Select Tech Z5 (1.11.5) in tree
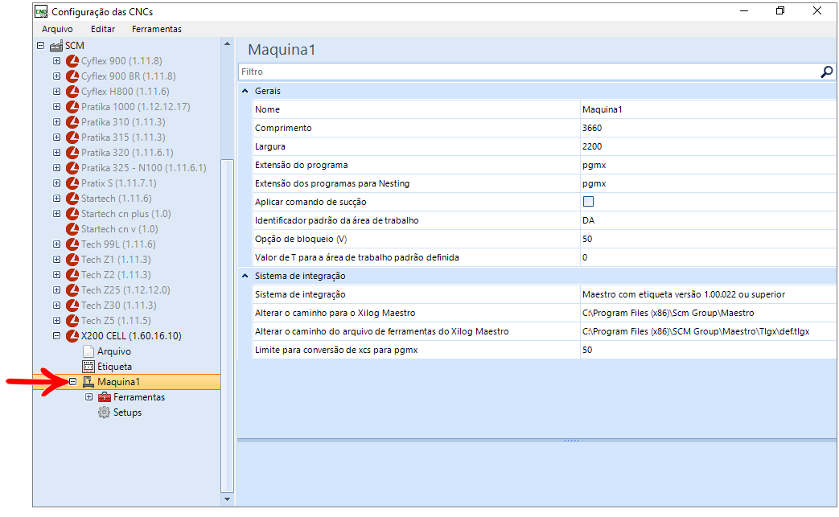 click(x=116, y=321)
